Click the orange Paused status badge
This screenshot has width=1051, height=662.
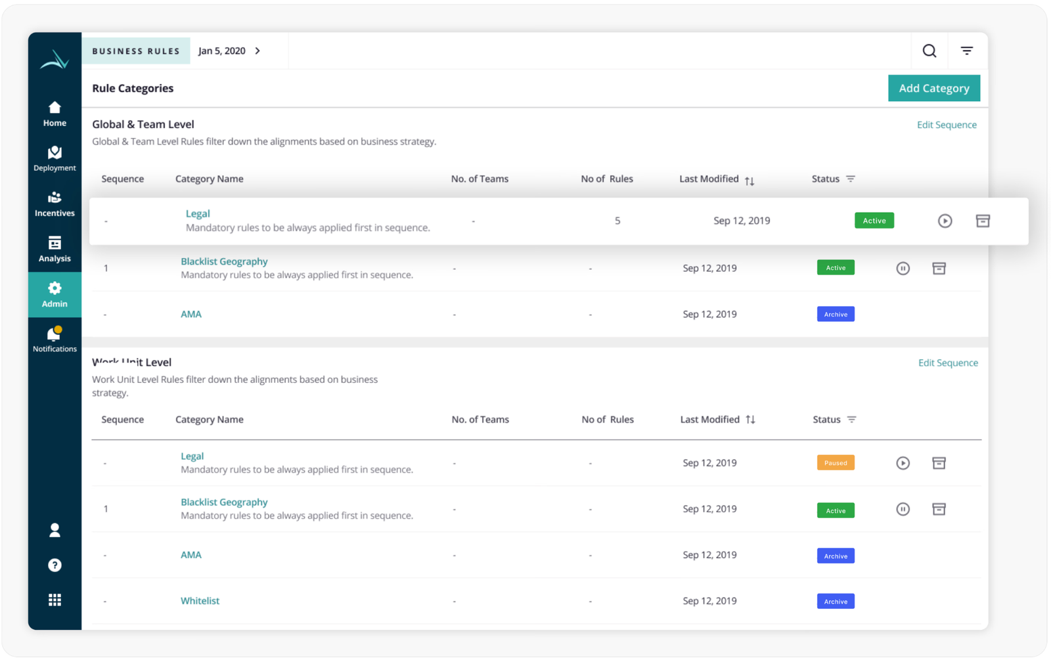tap(836, 463)
